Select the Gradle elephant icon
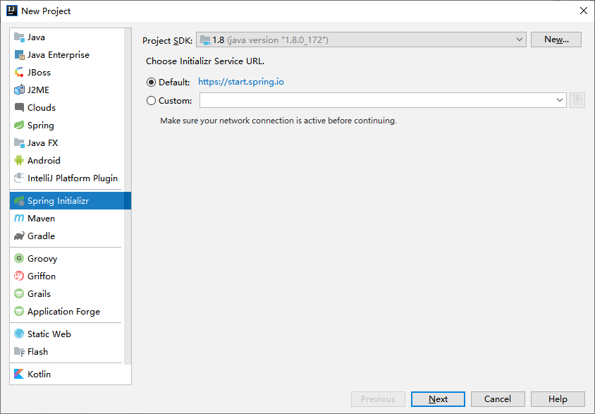The height and width of the screenshot is (414, 595). (x=19, y=236)
